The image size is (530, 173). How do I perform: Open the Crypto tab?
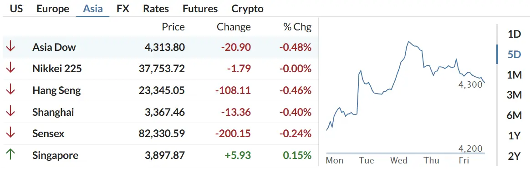click(247, 9)
